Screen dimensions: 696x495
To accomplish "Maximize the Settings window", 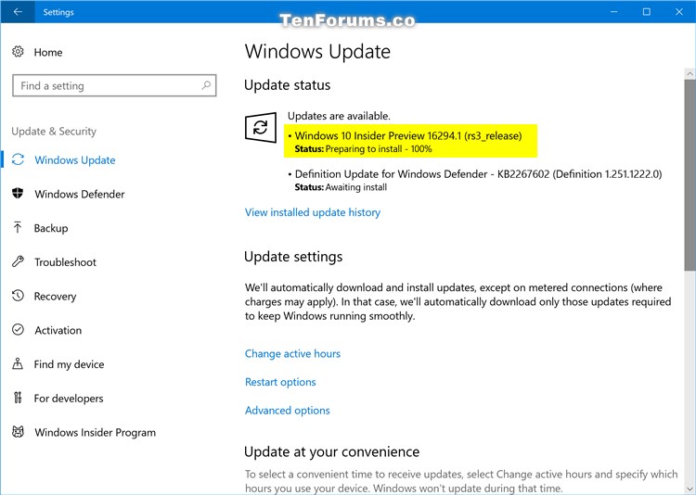I will [x=646, y=12].
